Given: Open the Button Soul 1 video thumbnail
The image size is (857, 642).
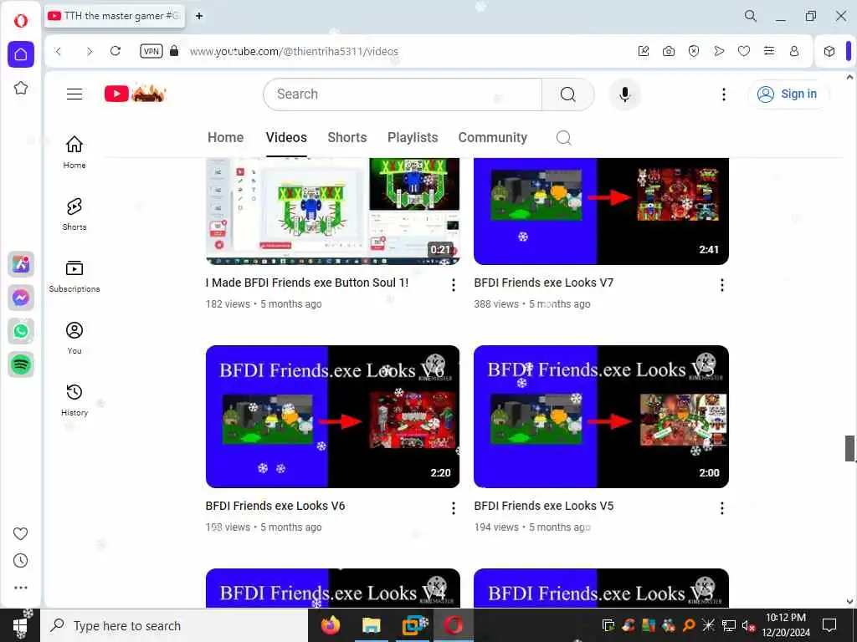Looking at the screenshot, I should coord(333,211).
